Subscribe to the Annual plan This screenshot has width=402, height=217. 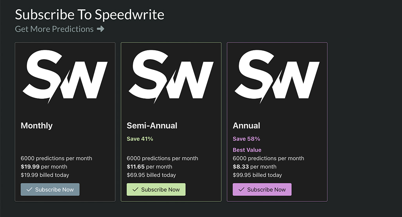coord(262,189)
